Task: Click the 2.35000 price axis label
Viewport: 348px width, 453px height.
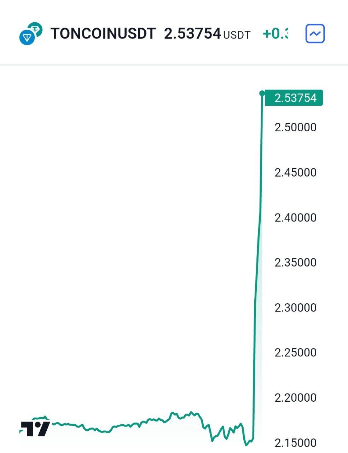Action: click(x=295, y=262)
